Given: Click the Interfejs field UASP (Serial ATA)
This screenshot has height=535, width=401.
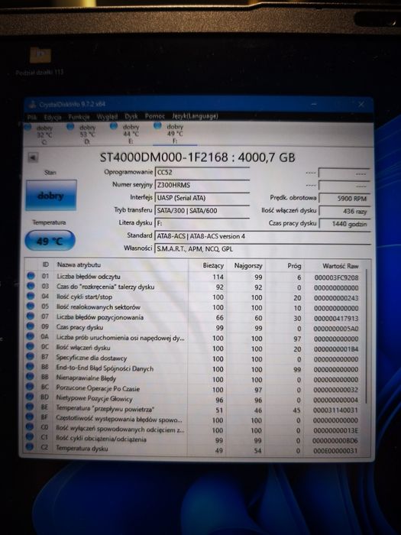Looking at the screenshot, I should point(202,198).
